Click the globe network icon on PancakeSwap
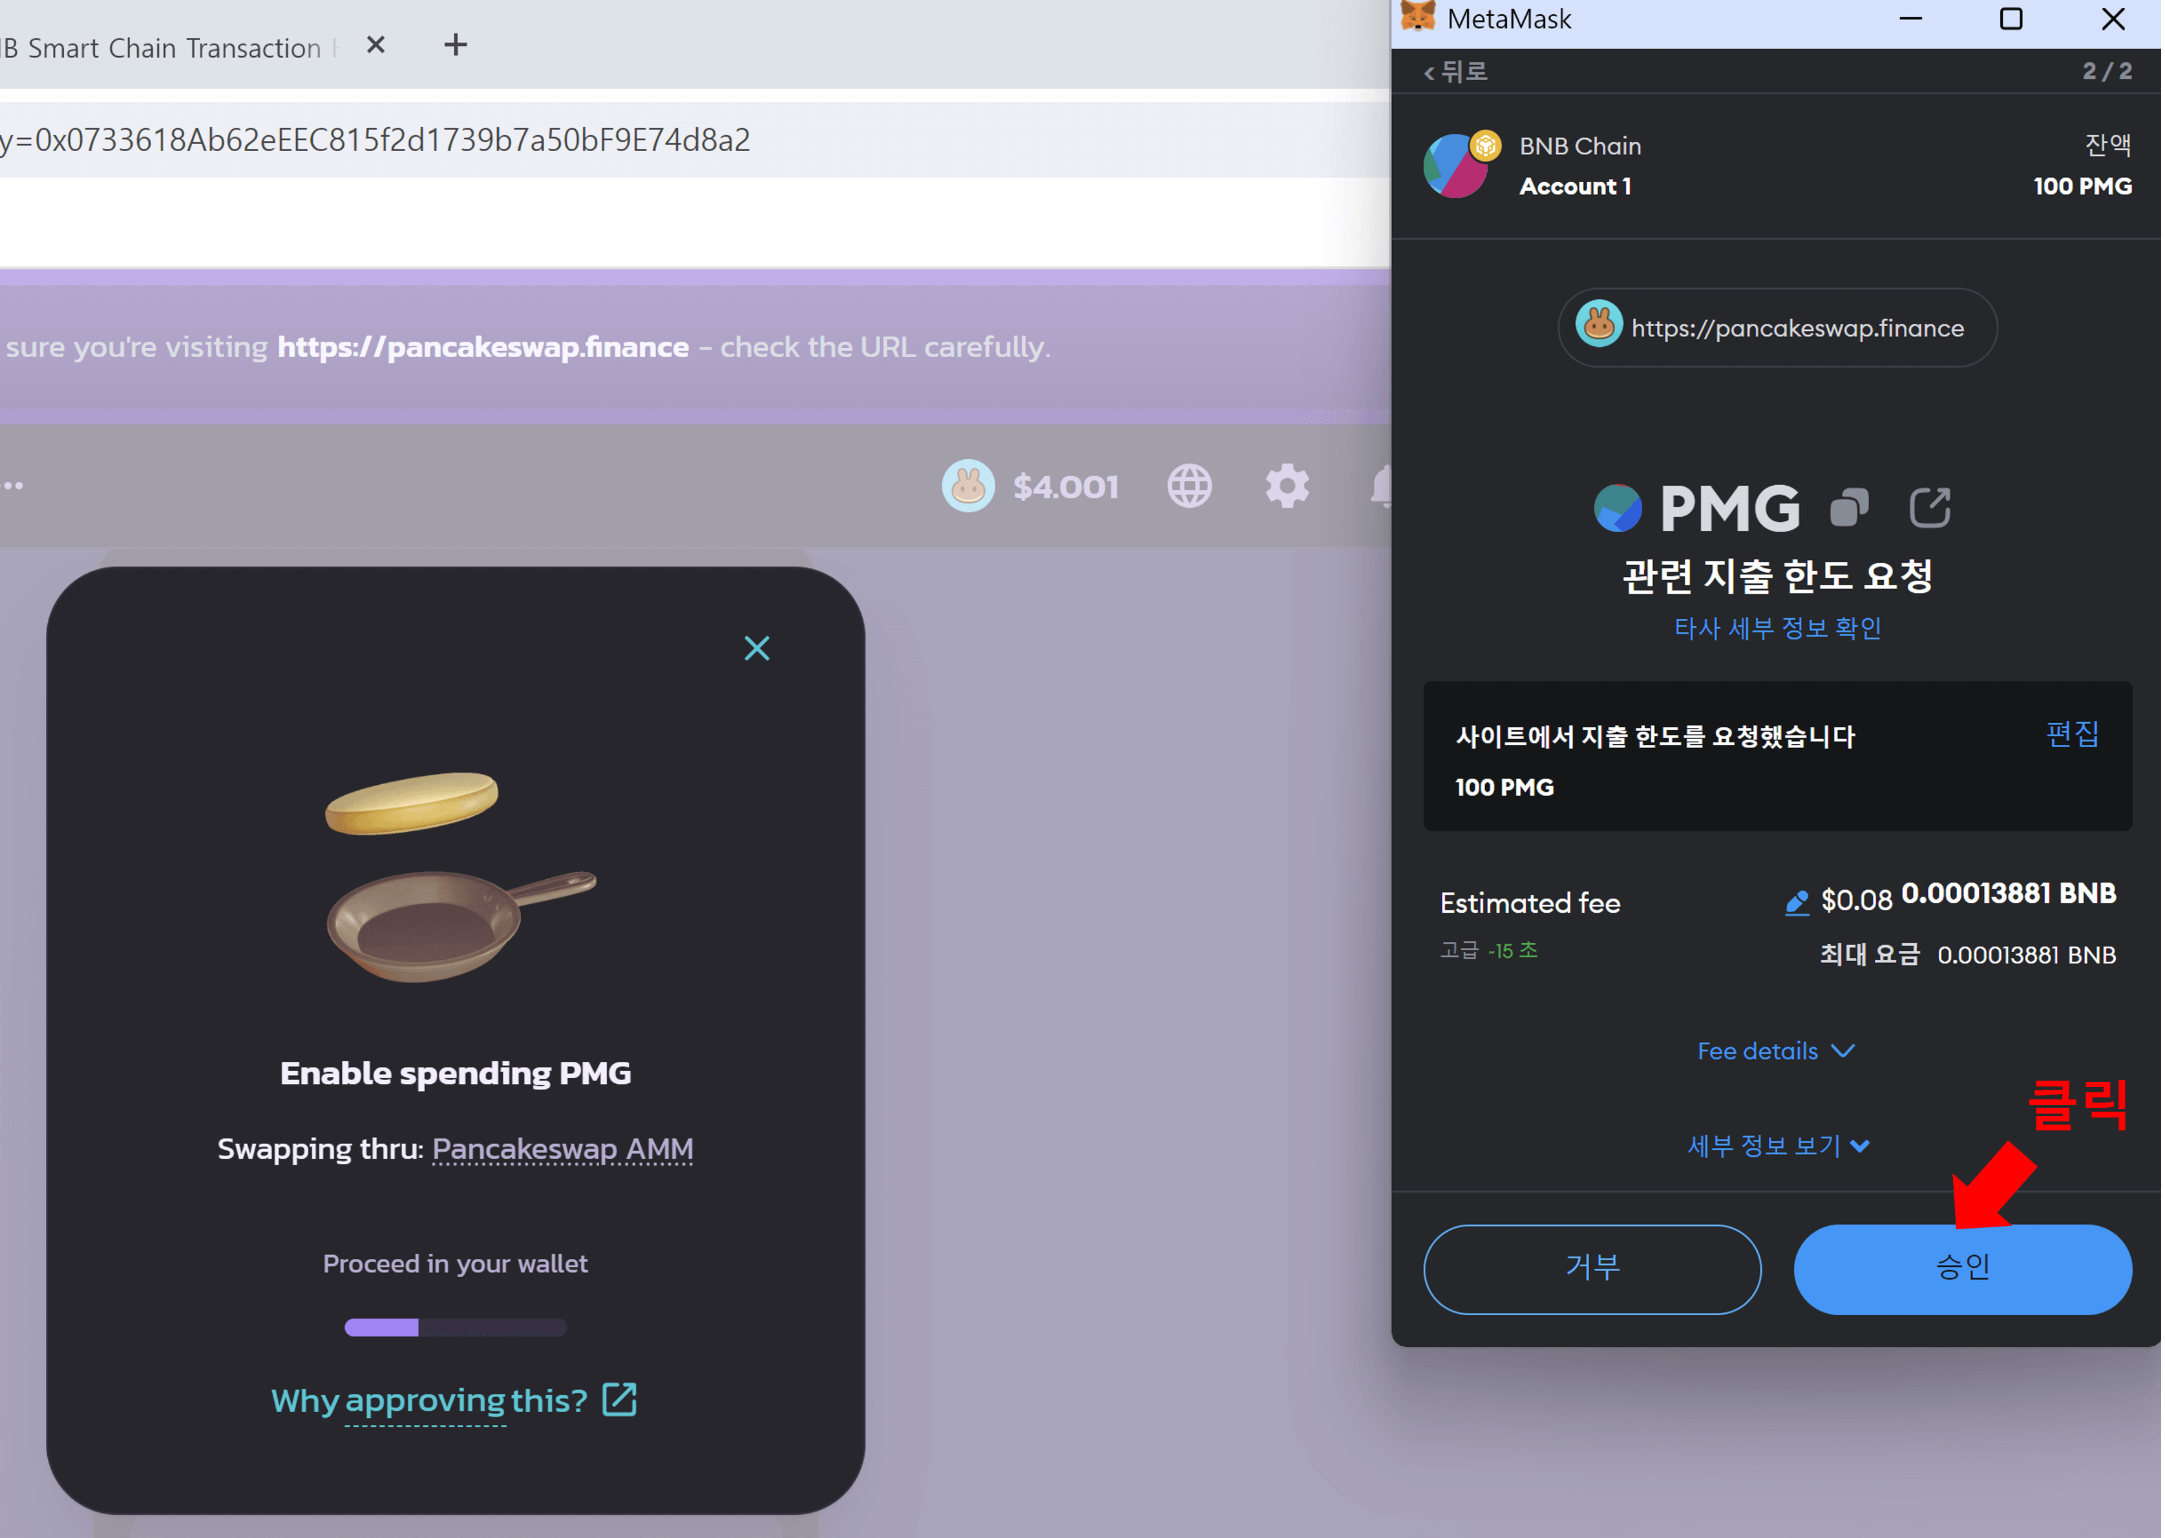2165x1538 pixels. pos(1189,486)
